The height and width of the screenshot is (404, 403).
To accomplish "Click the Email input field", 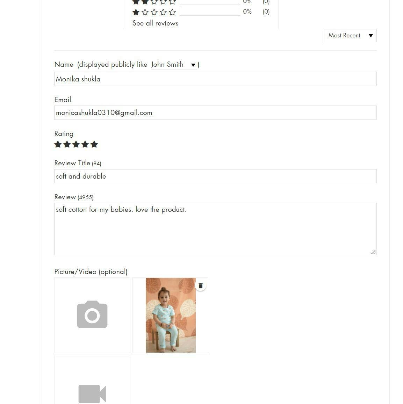I will (215, 113).
